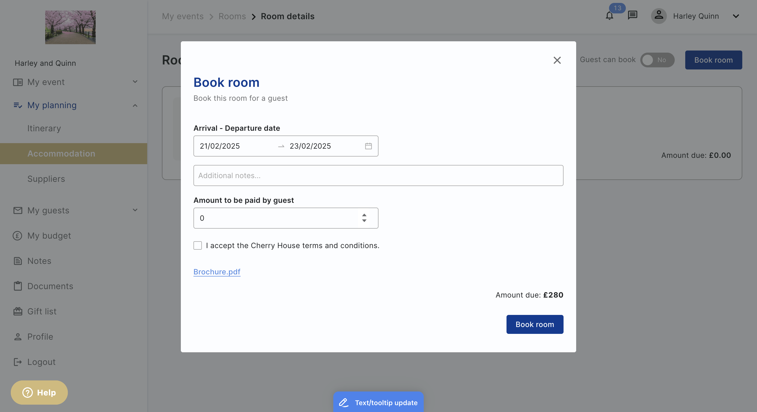Accept the Cherry House terms checkbox

[198, 245]
